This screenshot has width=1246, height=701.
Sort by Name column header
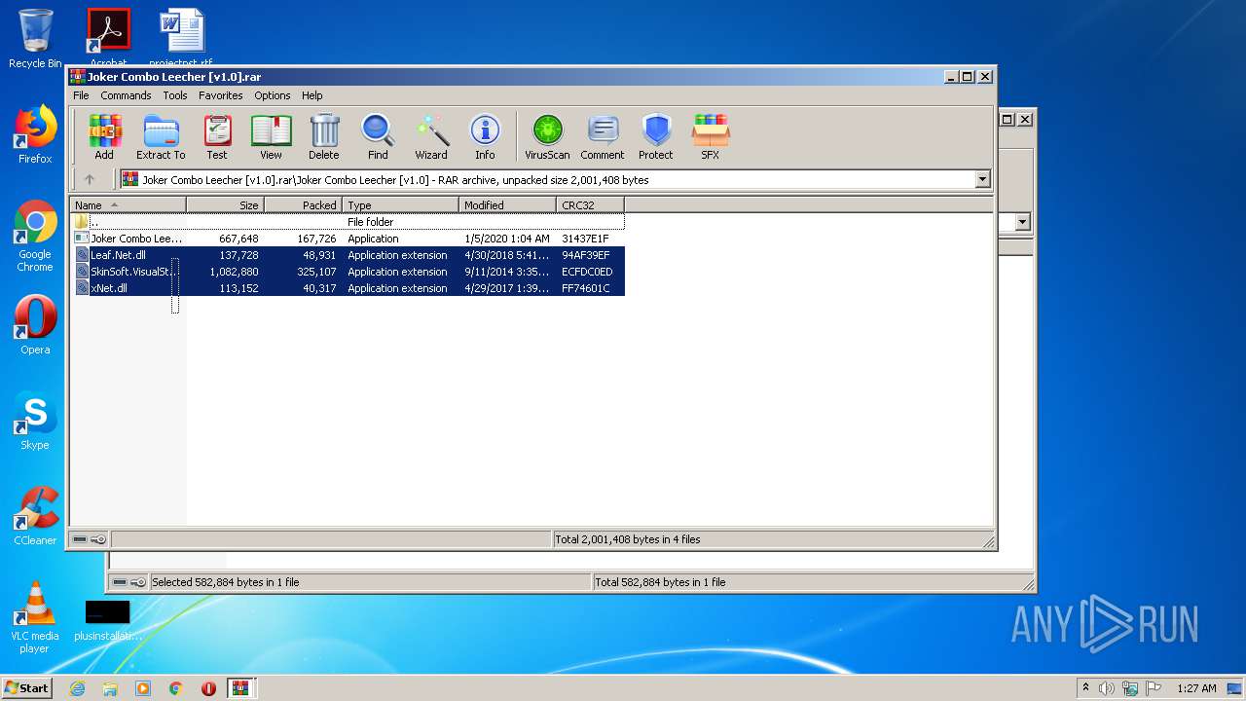coord(128,205)
